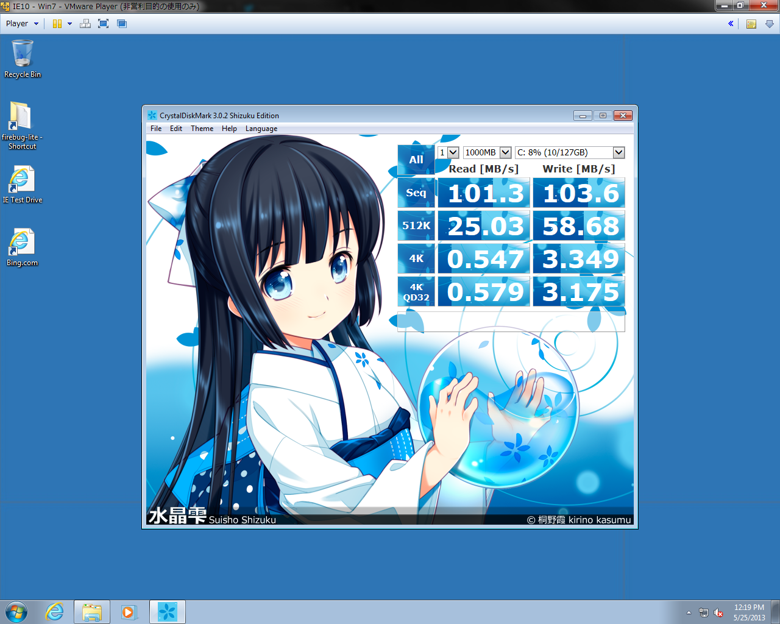Image resolution: width=780 pixels, height=624 pixels.
Task: Click the muted volume tray icon
Action: tap(718, 612)
